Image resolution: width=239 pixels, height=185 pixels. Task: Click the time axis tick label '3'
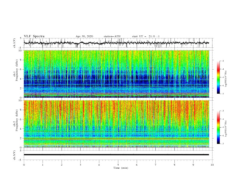tap(80, 165)
